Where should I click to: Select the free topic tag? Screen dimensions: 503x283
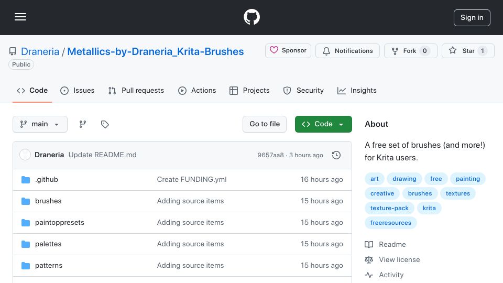coord(436,179)
